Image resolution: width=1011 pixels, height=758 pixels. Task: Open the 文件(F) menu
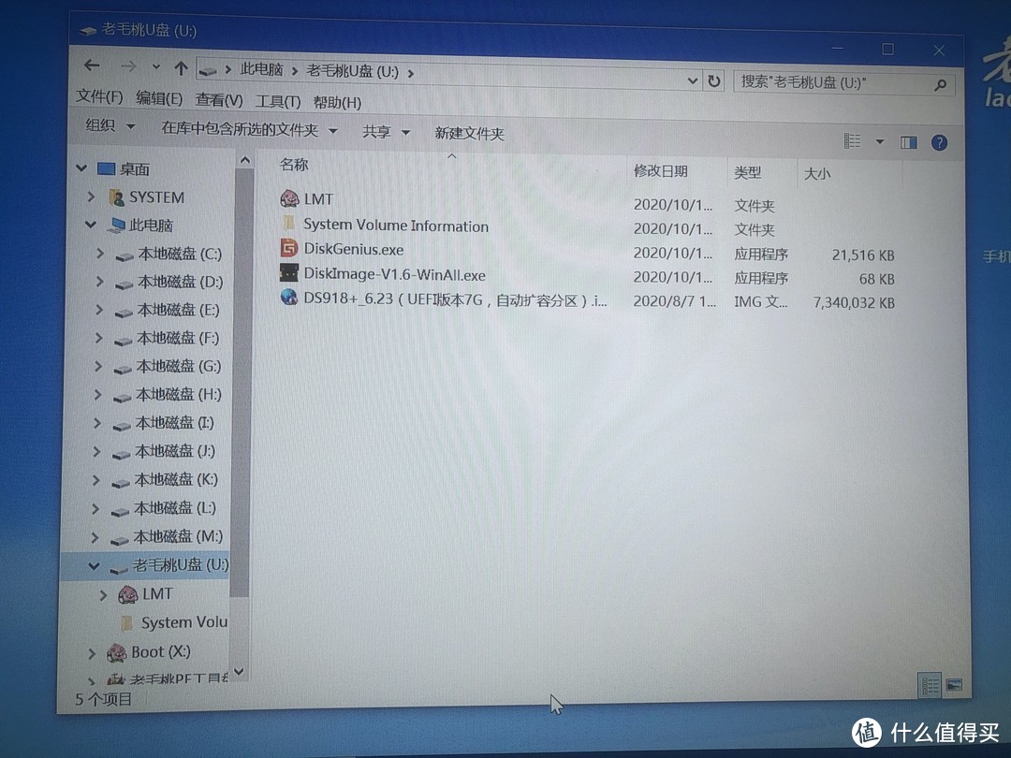tap(99, 96)
